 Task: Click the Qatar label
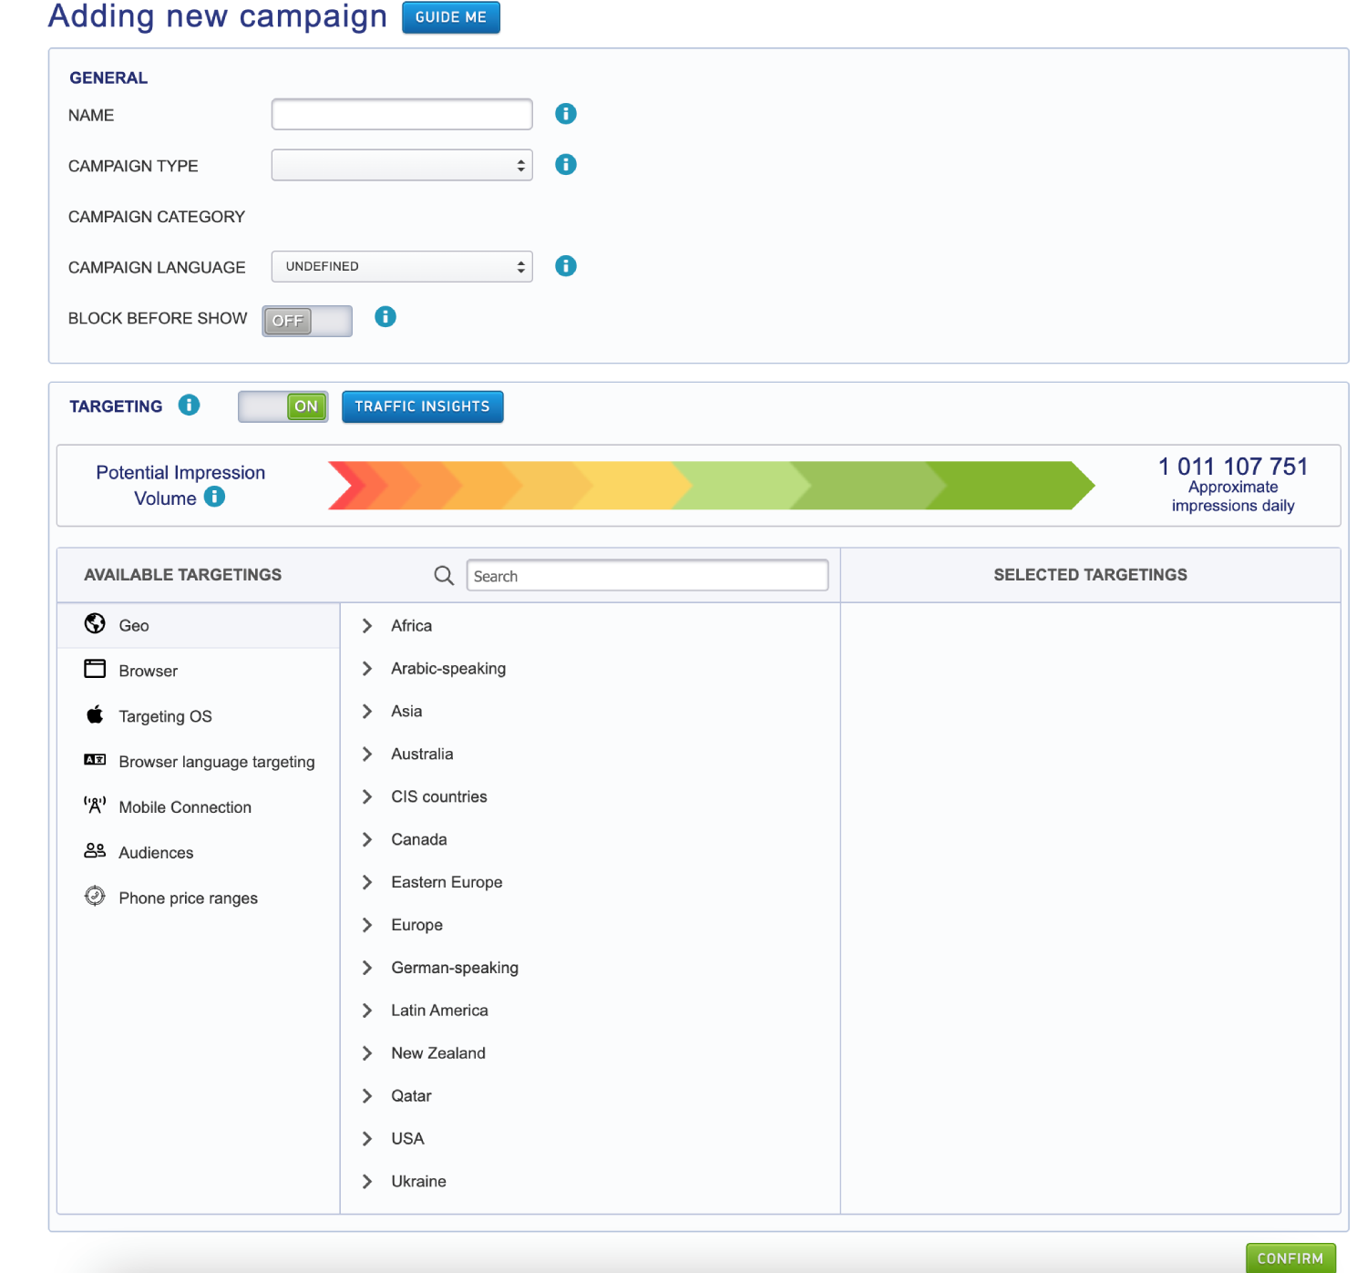[x=411, y=1097]
